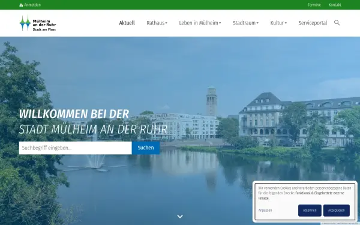
Task: Expand the Leben in Mülheim dropdown
Action: (x=200, y=23)
